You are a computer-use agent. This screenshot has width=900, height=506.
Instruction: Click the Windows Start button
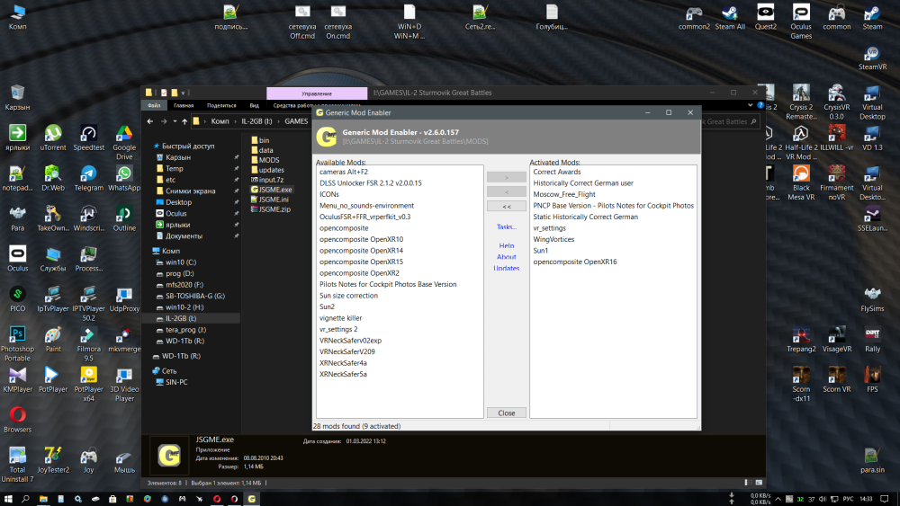8,498
